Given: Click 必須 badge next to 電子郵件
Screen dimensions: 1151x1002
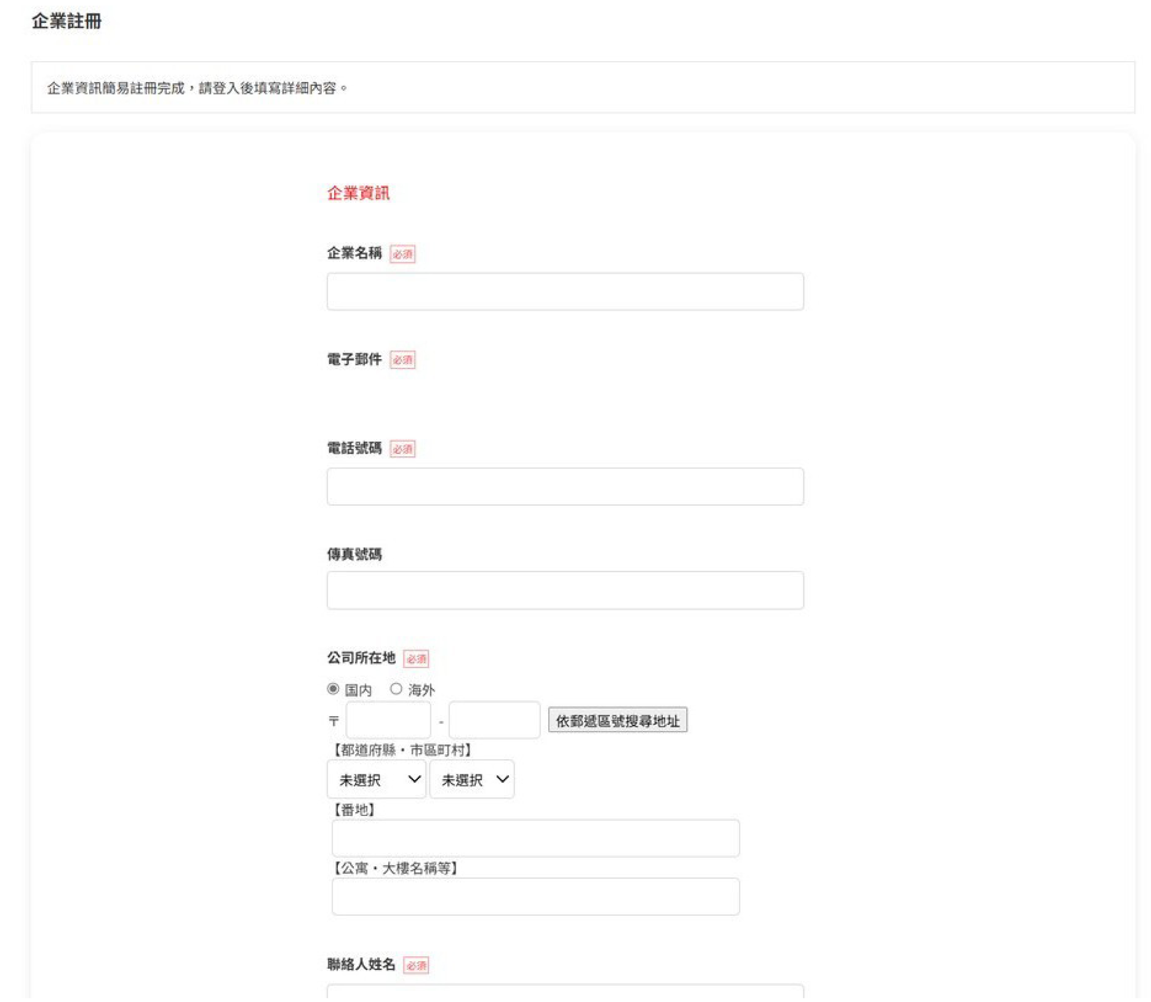Looking at the screenshot, I should coord(402,360).
